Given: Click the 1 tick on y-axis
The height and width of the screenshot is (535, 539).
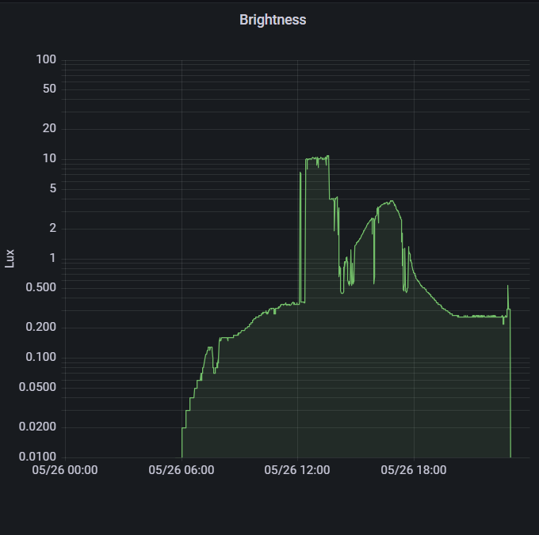Looking at the screenshot, I should [x=52, y=258].
